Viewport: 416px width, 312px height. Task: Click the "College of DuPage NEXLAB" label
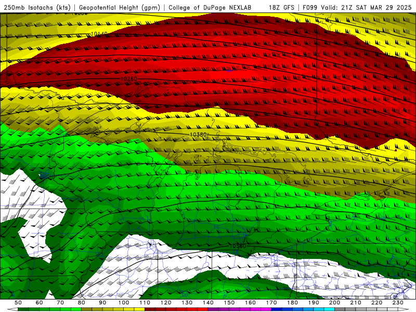[x=210, y=7]
